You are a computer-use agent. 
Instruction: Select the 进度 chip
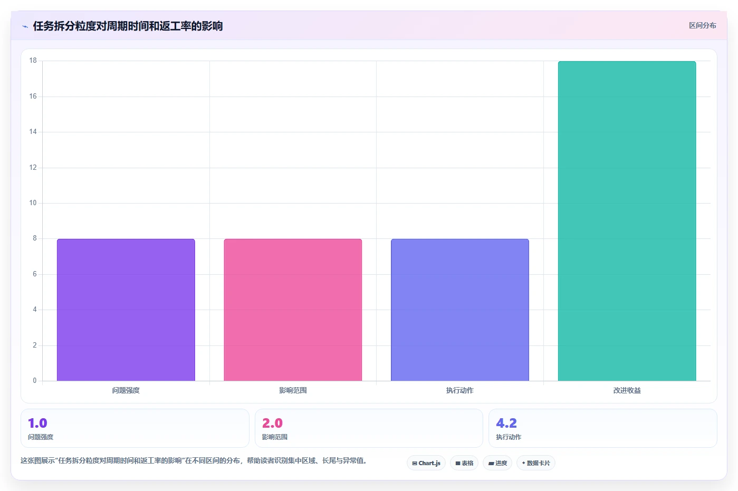(497, 463)
